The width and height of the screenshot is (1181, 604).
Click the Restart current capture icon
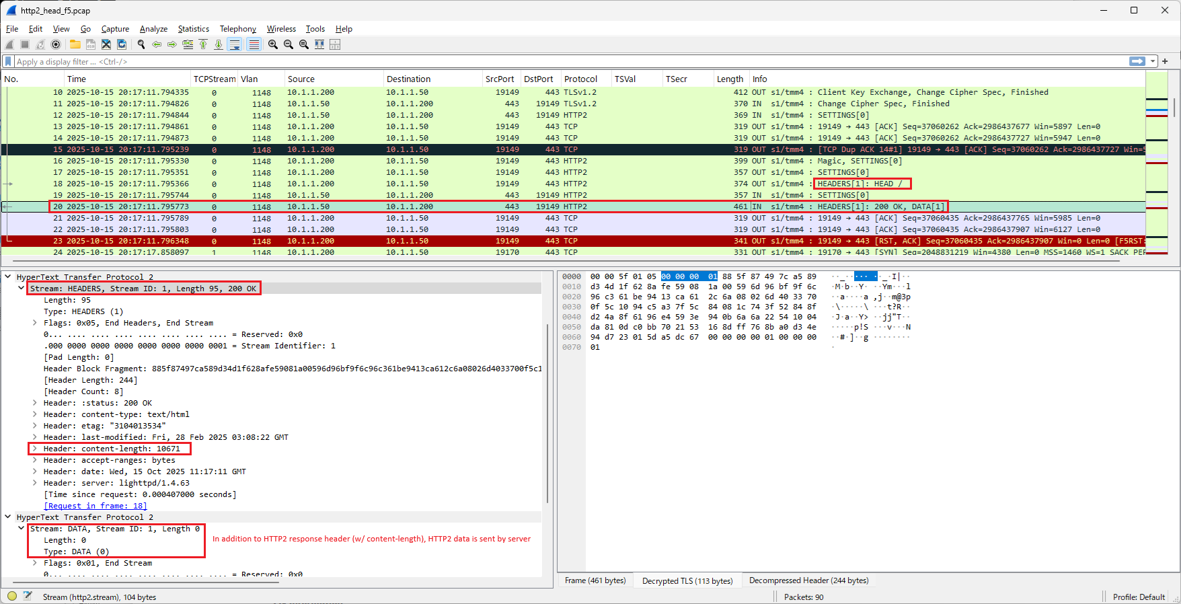[x=40, y=44]
